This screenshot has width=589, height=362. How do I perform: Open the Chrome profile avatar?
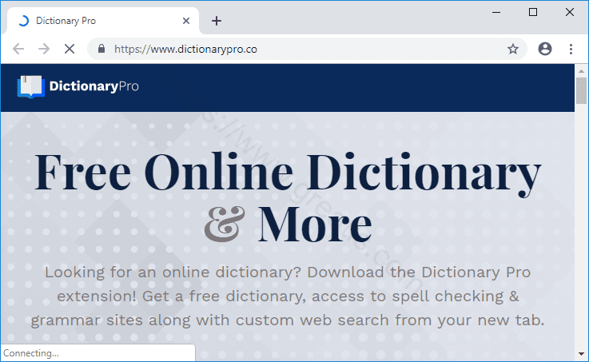tap(545, 49)
